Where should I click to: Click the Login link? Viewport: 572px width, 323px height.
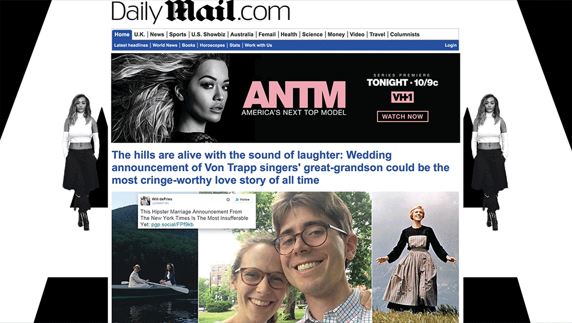click(451, 45)
